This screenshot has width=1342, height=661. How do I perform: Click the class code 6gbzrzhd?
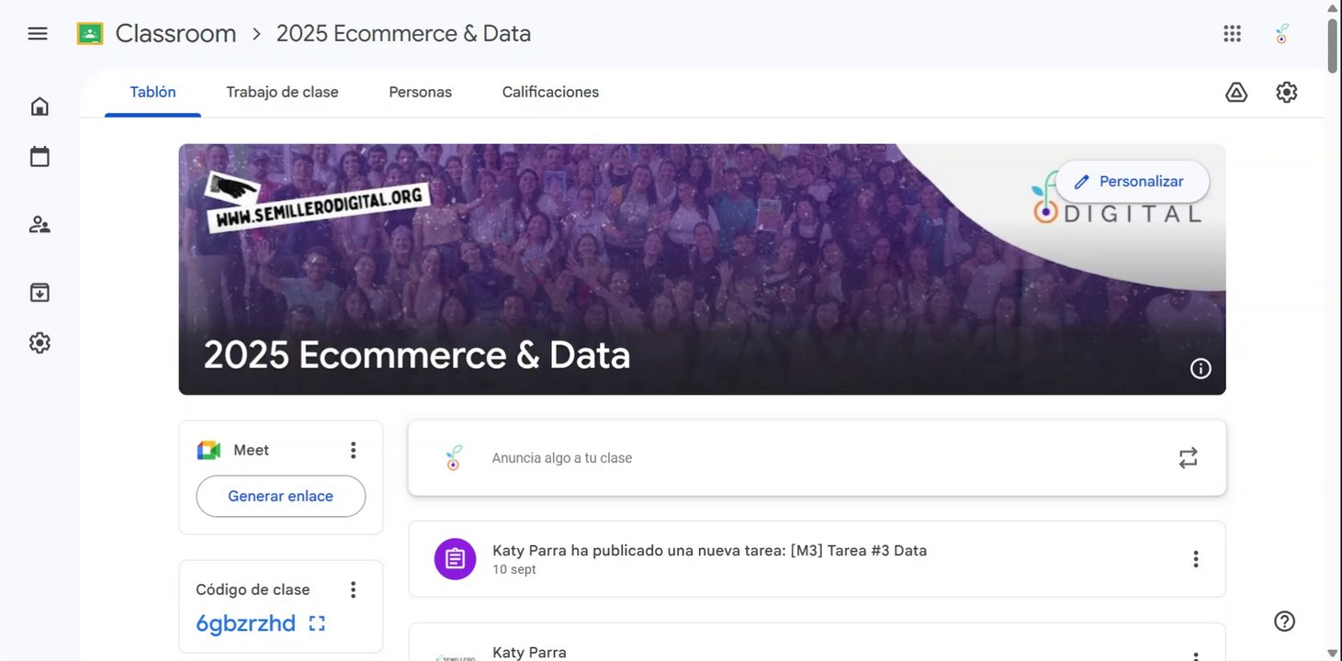[x=245, y=624]
